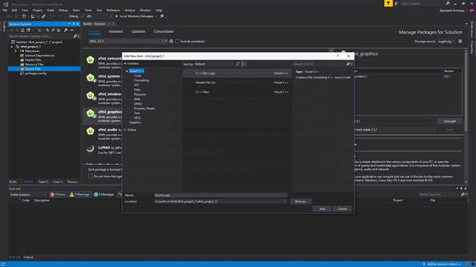Open the Sort by Default dropdown
This screenshot has width=476, height=267.
coord(214,64)
